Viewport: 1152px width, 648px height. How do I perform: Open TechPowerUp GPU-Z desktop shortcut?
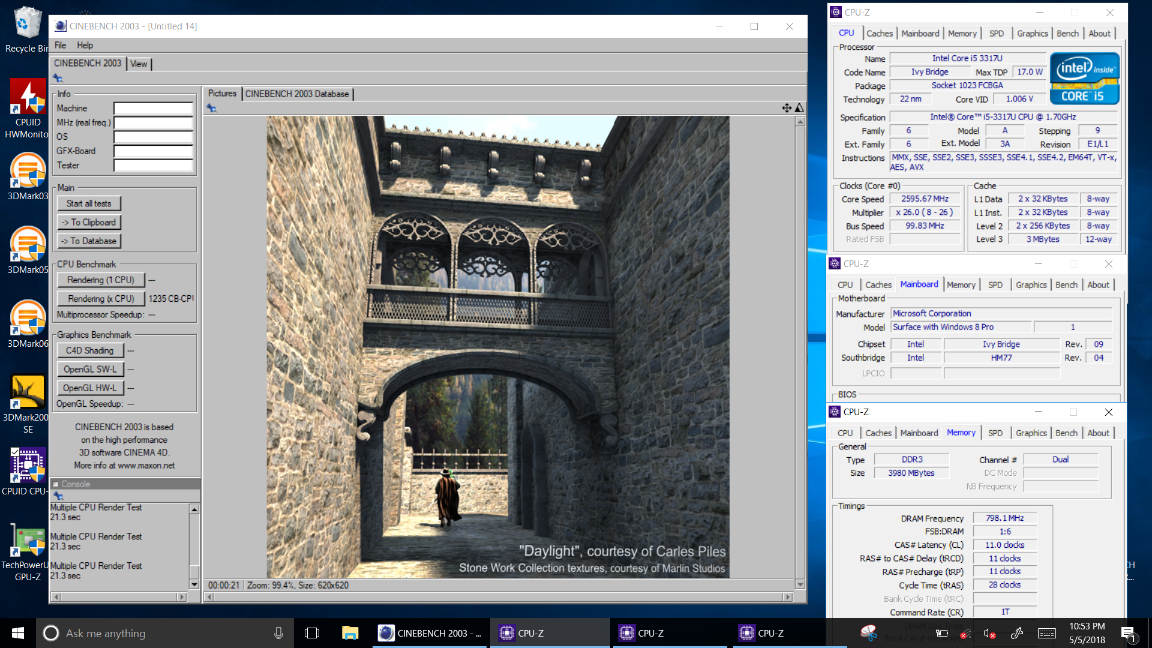point(26,552)
